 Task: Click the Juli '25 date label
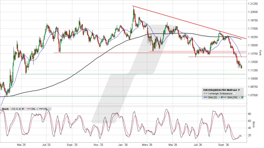pyautogui.click(x=46, y=145)
